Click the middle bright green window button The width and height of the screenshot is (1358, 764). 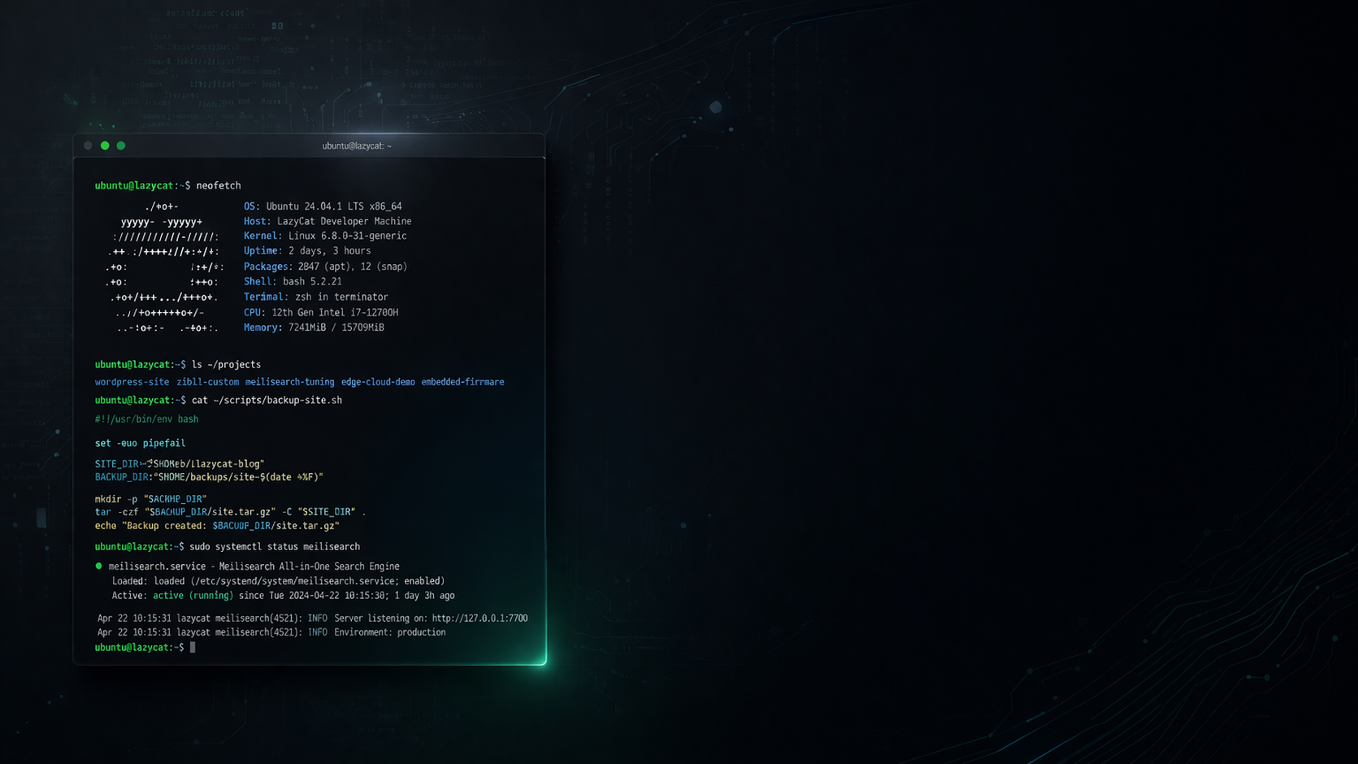105,145
